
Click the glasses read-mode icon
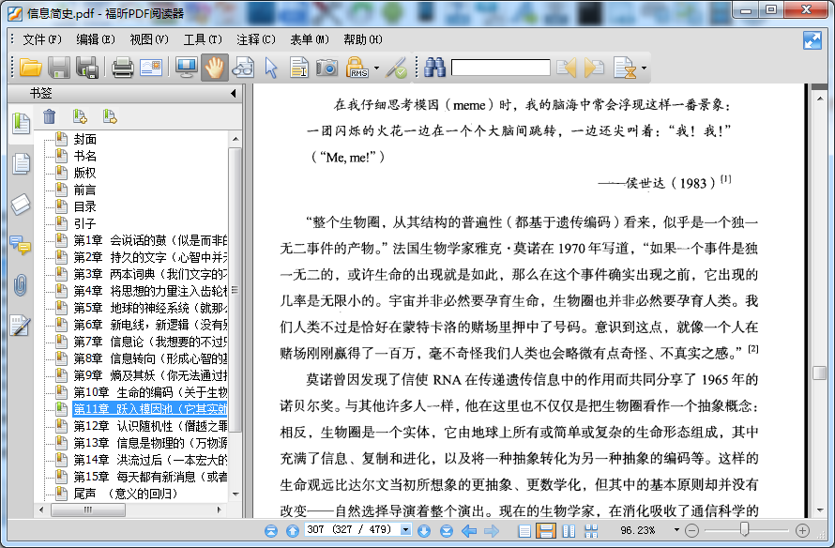point(243,68)
